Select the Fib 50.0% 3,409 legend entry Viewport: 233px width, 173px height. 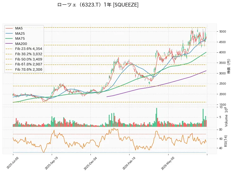click(24, 59)
